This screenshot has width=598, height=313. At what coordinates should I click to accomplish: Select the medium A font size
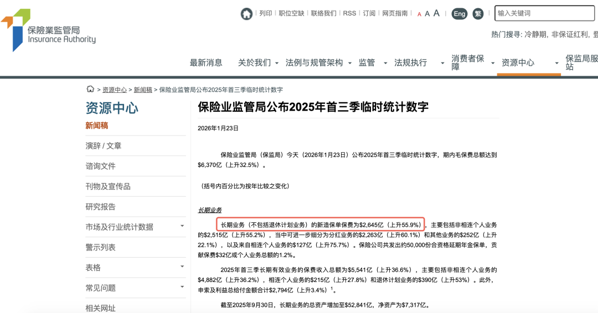point(427,14)
